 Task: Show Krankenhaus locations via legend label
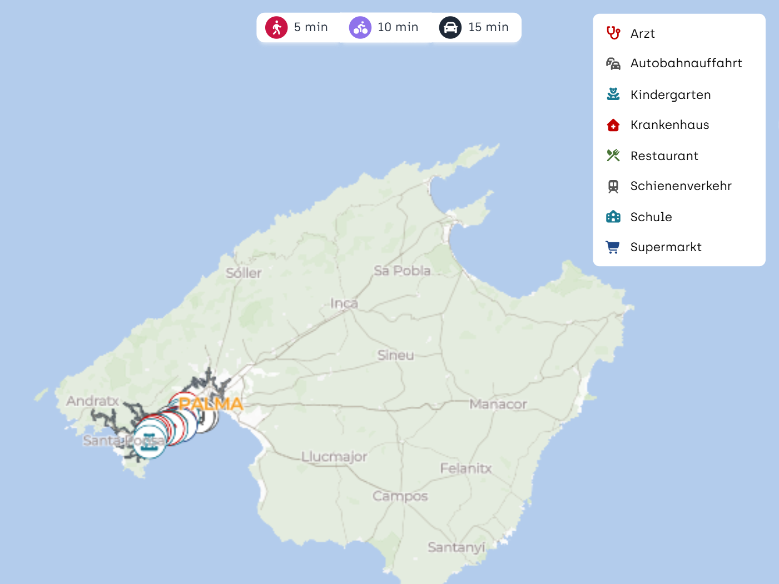[x=669, y=125]
